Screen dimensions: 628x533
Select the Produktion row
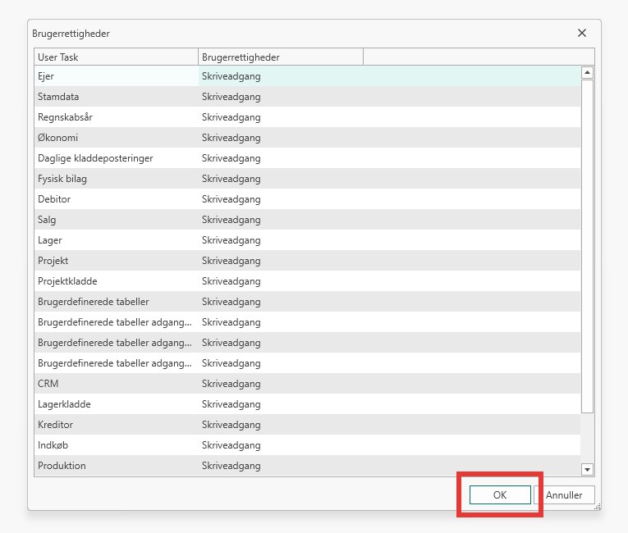point(307,466)
